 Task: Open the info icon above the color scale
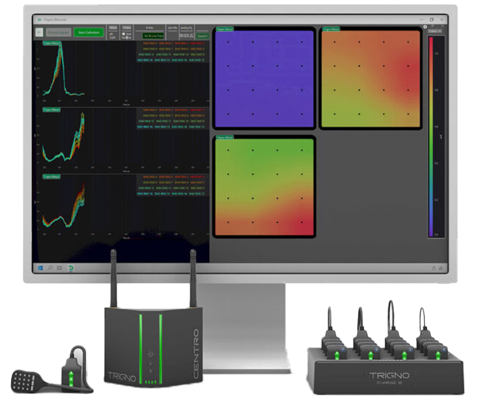tap(425, 27)
